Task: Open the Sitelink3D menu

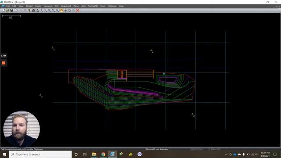Action: [x=93, y=6]
